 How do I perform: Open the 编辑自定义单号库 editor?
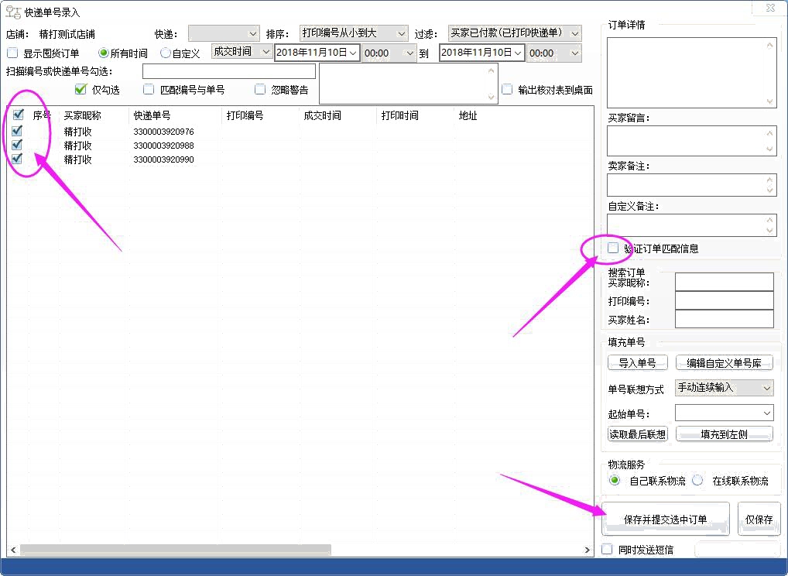(725, 362)
